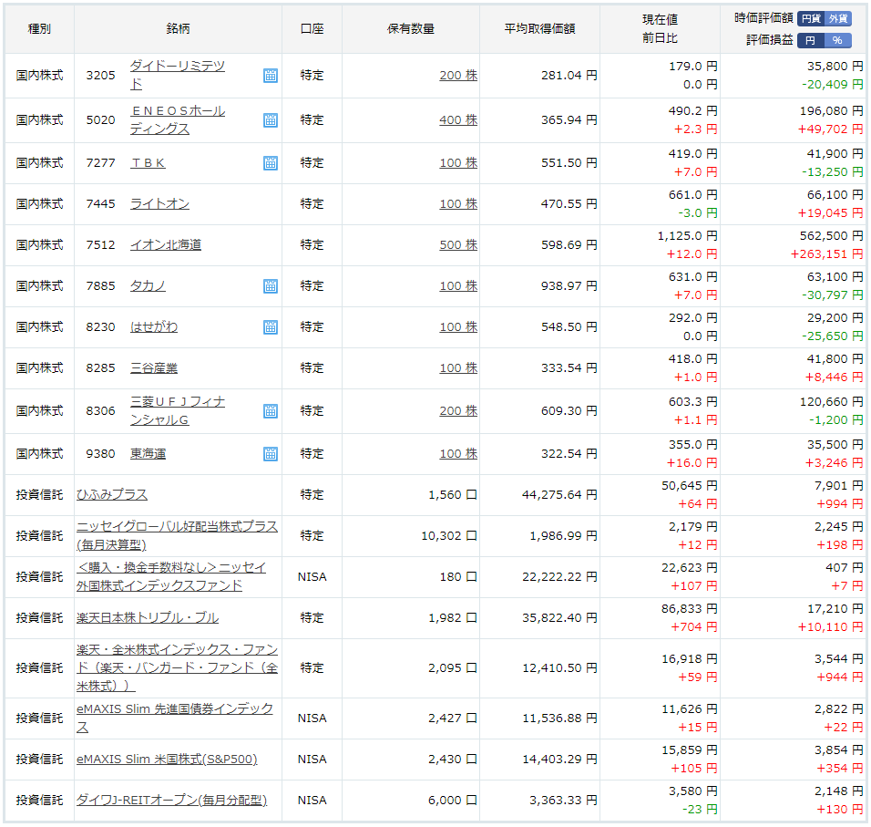Click calendar icon for 三菱UFJフィナンシャルG row
Image resolution: width=871 pixels, height=827 pixels.
(x=271, y=411)
